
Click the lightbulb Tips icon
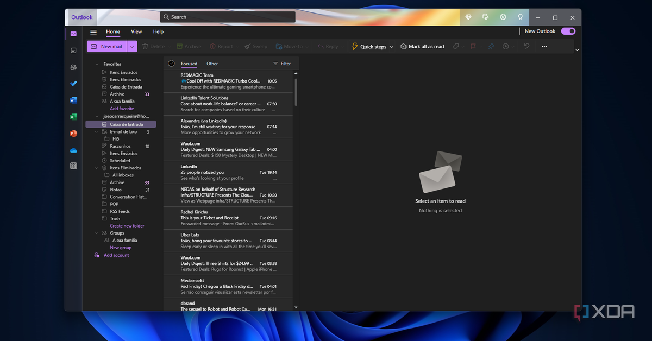click(521, 17)
